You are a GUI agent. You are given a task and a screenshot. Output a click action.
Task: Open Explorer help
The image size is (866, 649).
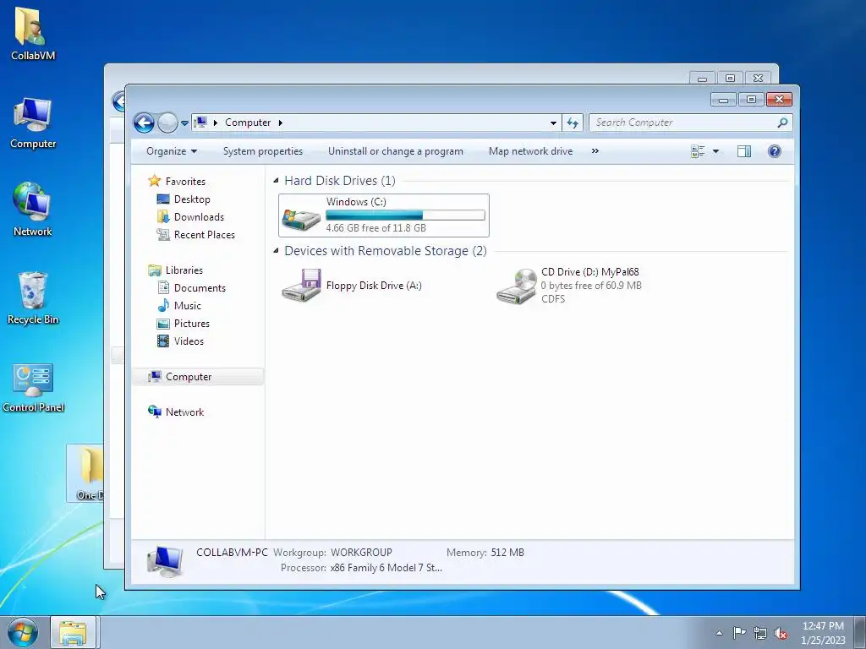point(775,151)
